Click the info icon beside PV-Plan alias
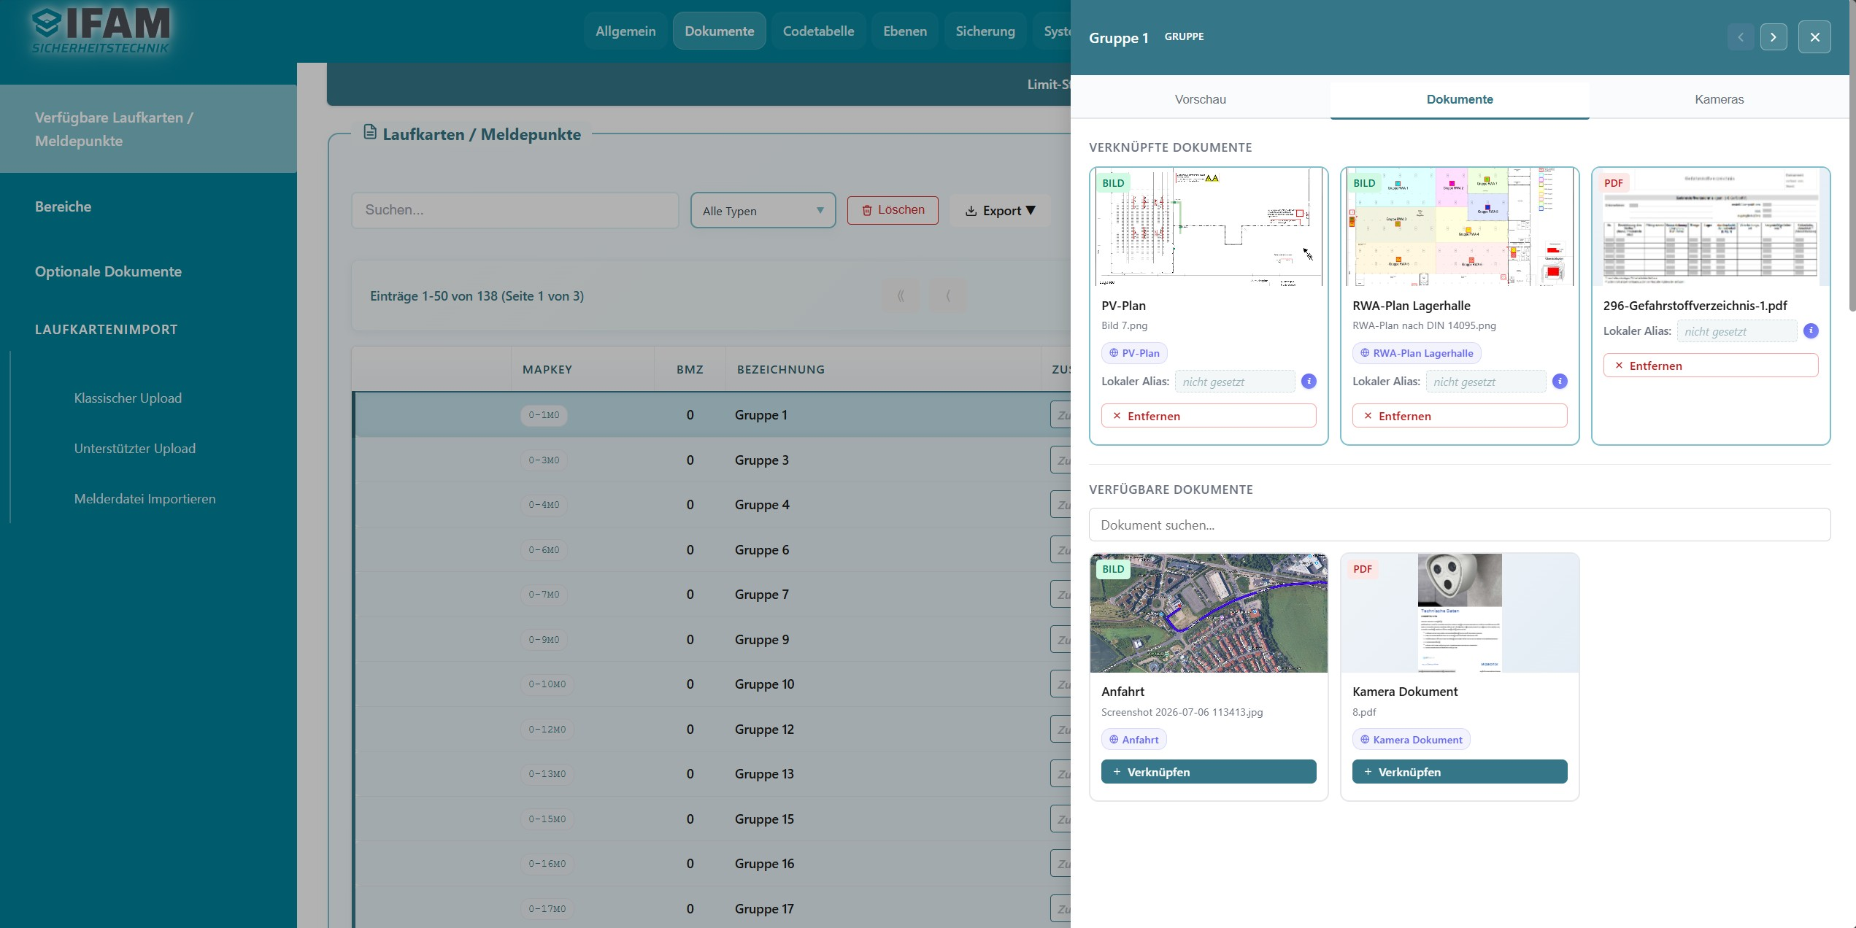The image size is (1856, 928). [x=1309, y=381]
